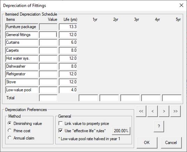Open help with the ? button
The image size is (187, 152).
159,126
